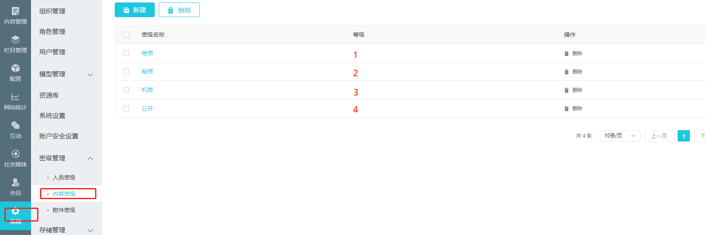Screen dimensions: 705x235
Task: Open the 10条/页 page size dropdown
Action: coord(620,136)
